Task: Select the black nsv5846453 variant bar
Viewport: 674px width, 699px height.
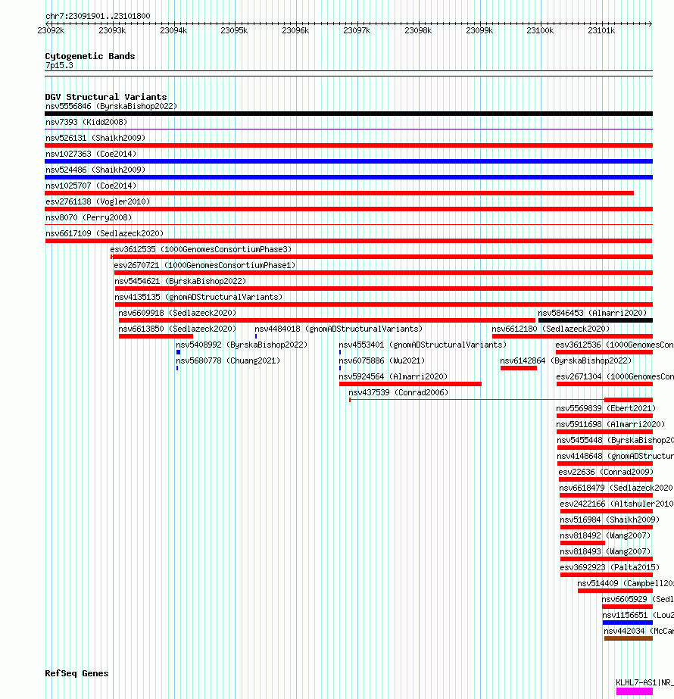Action: coord(595,320)
